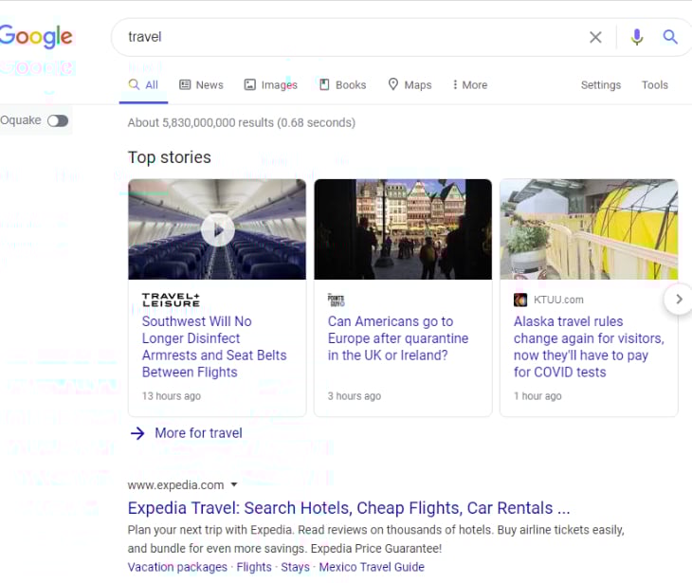Open the Southwest Will No Longer Disinfect story
Viewport: 692px width, 583px height.
click(214, 346)
